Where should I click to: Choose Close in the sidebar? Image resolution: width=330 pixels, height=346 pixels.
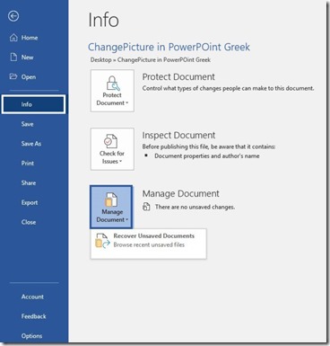coord(29,222)
